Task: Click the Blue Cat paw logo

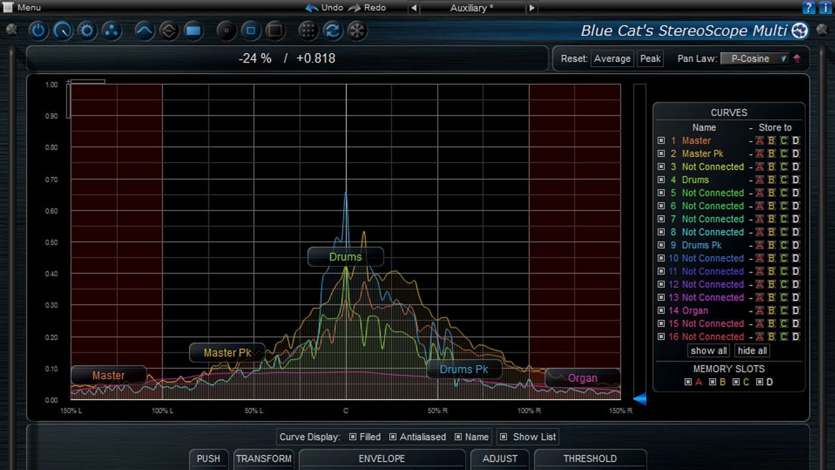Action: 800,30
